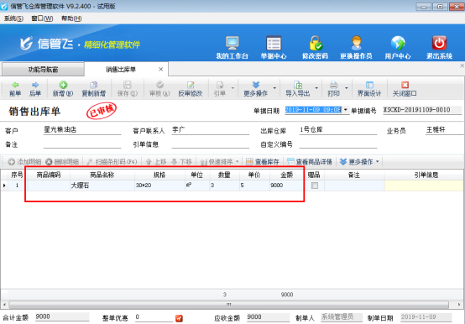Click the horizontal scrollbar at grid bottom
This screenshot has height=324, width=465.
tap(229, 305)
